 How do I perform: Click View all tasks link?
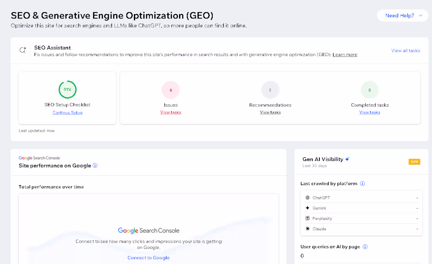[406, 51]
